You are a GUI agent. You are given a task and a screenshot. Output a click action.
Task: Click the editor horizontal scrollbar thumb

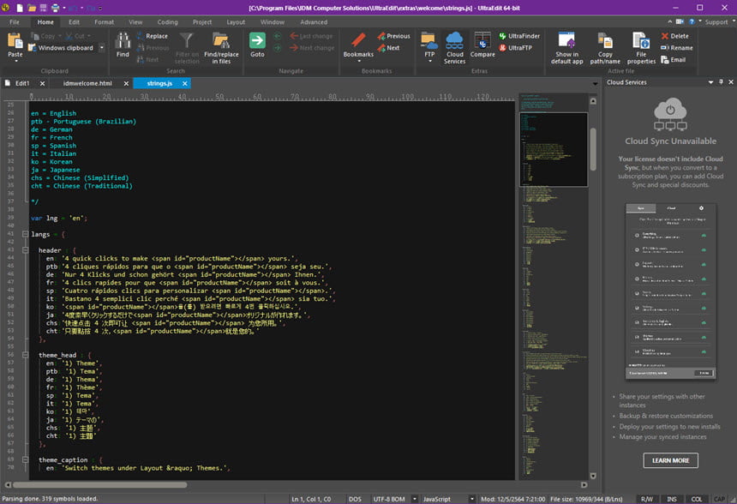pos(99,485)
